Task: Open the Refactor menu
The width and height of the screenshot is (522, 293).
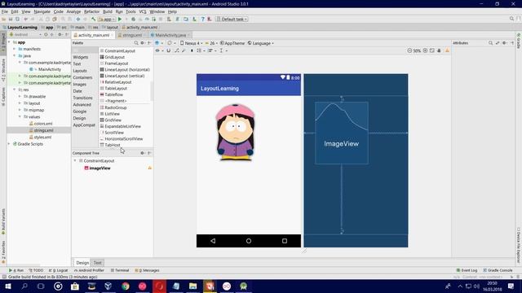Action: coord(91,11)
